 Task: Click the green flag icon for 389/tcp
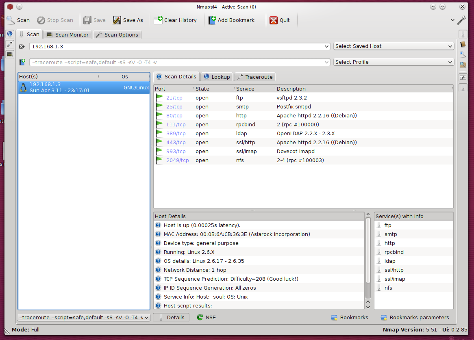coord(159,133)
